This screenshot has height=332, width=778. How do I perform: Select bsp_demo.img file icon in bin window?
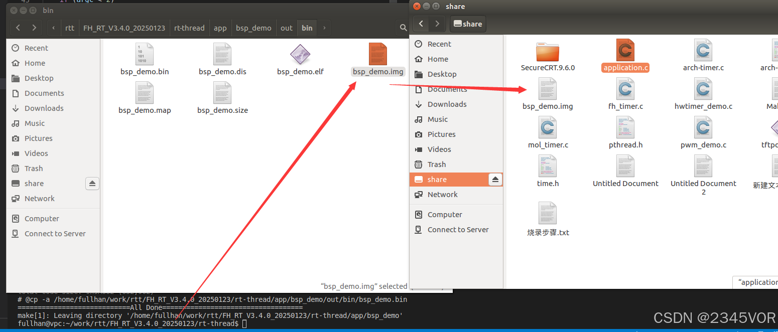click(378, 54)
